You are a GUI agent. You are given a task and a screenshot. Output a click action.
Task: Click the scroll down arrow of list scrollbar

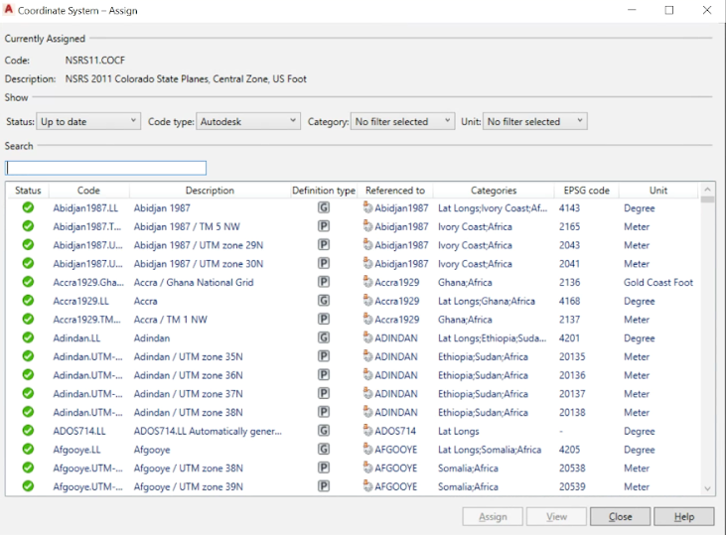point(707,488)
